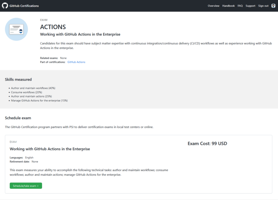Screen dimensions: 278x200
Task: Go to the FAQ page
Action: pos(240,6)
